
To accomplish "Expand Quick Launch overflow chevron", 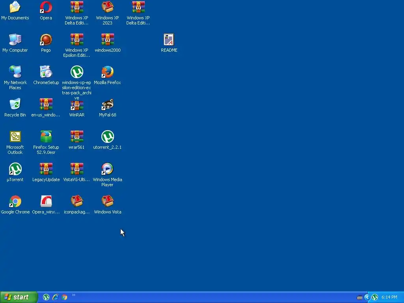I will tap(74, 295).
